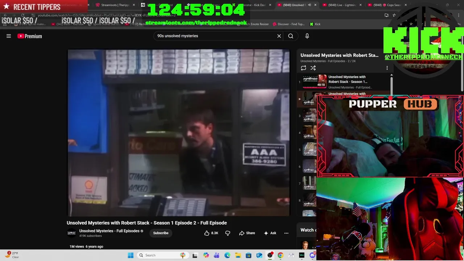Screen dimensions: 464x261
Task: Subscribe to Unsolved Mysteries - Full Episodes
Action: pyautogui.click(x=161, y=233)
